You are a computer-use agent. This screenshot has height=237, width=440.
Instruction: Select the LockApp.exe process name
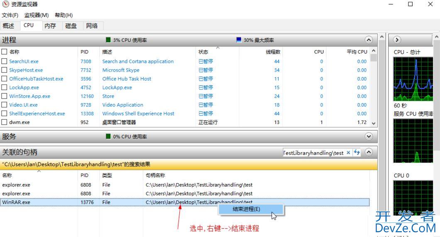click(24, 87)
